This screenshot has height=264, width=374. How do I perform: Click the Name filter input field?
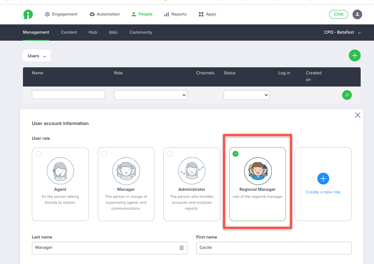[69, 95]
